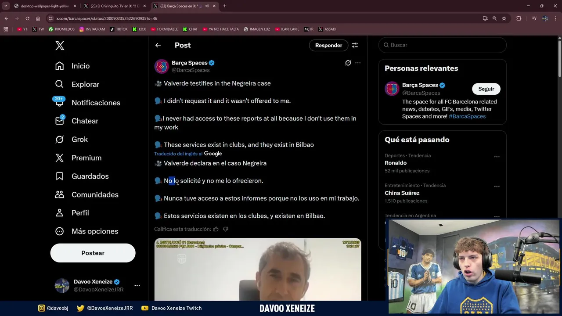Open Guardados bookmarks
This screenshot has height=316, width=562.
[x=82, y=176]
